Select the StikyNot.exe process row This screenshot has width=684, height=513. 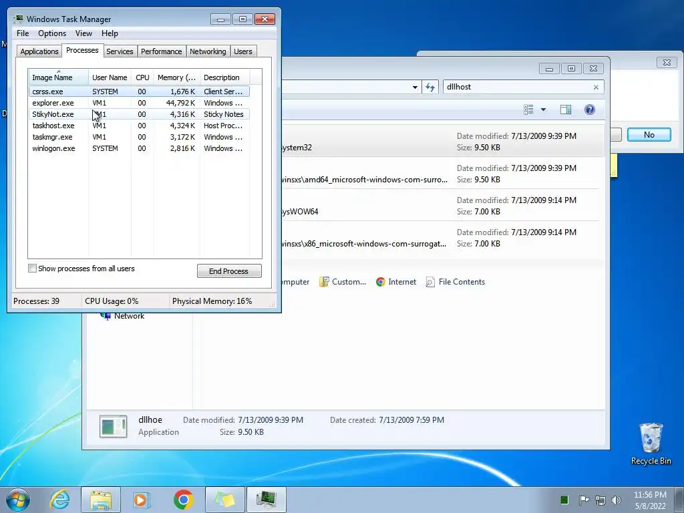tap(139, 114)
